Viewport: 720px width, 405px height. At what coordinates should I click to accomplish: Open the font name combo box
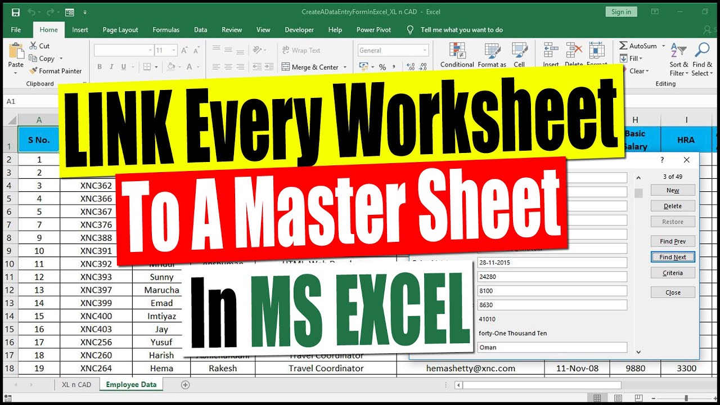(124, 50)
